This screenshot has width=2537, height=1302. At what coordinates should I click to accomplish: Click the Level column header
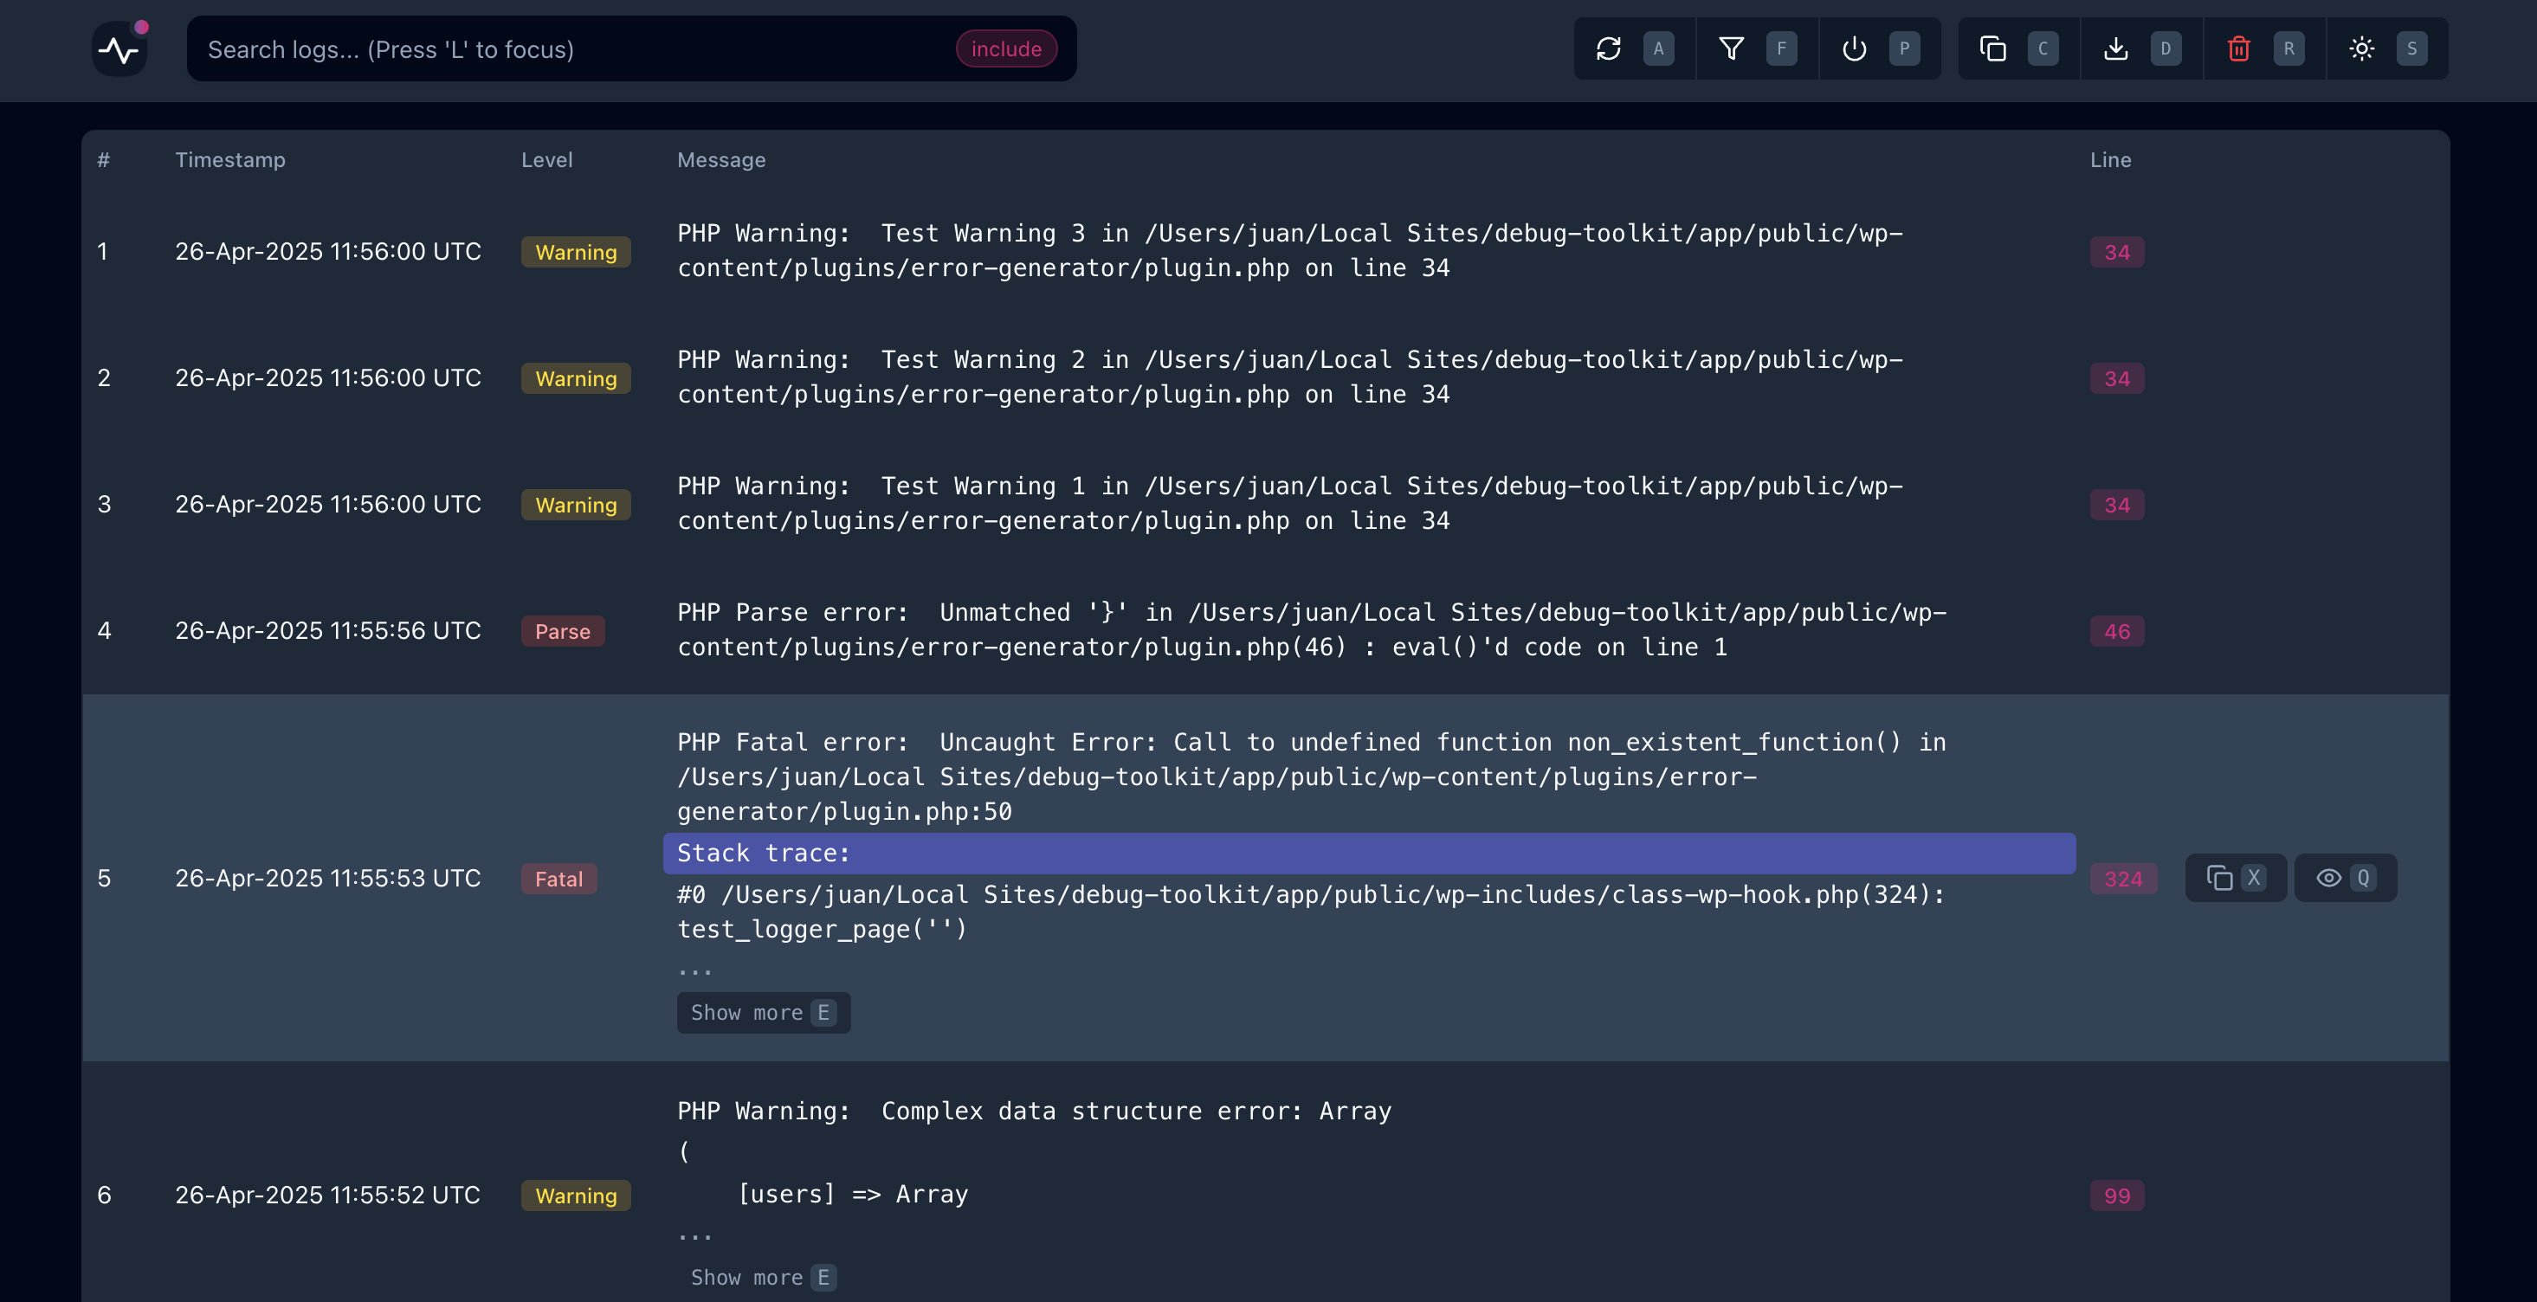point(546,159)
